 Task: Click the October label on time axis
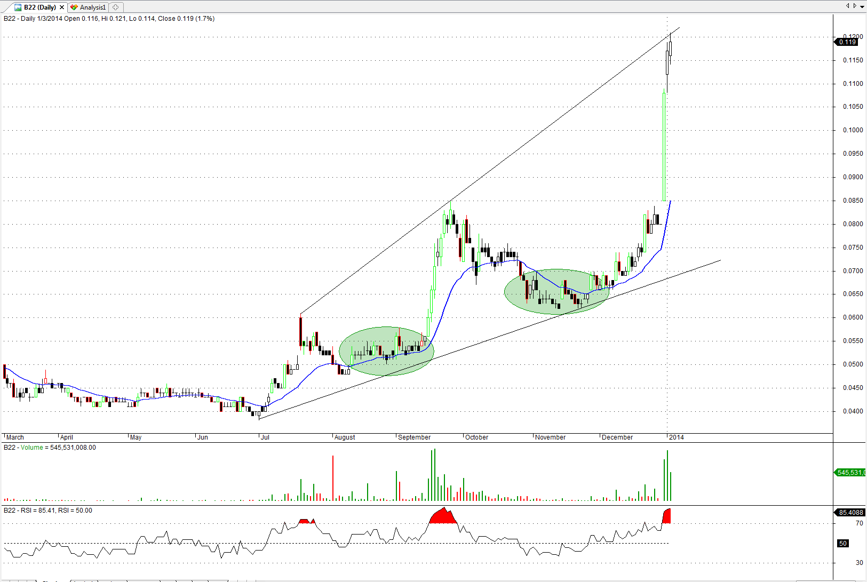pyautogui.click(x=476, y=437)
